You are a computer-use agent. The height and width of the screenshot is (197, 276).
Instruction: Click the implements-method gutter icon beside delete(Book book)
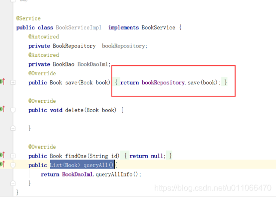[2, 109]
